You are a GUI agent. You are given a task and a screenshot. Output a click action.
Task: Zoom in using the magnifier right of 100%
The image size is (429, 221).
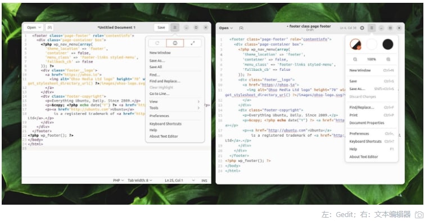[x=388, y=60]
